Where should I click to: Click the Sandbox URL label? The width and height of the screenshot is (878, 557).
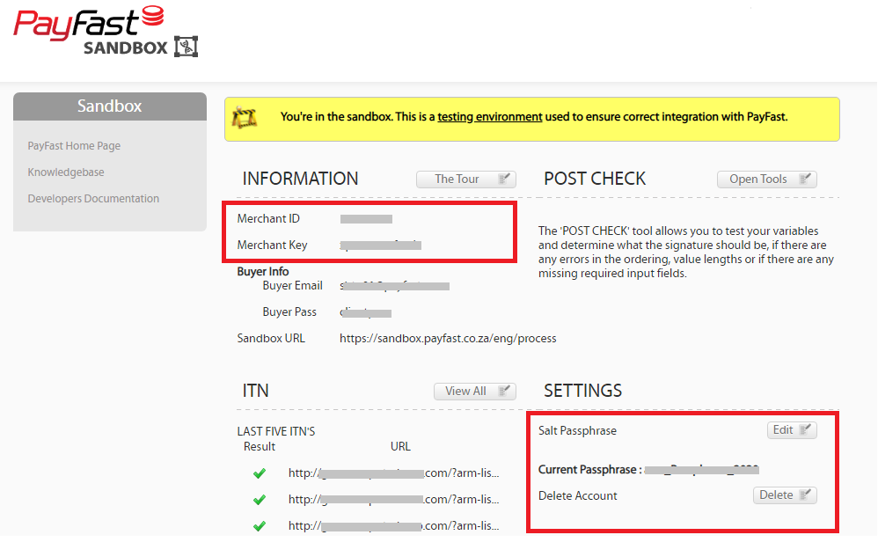point(271,339)
